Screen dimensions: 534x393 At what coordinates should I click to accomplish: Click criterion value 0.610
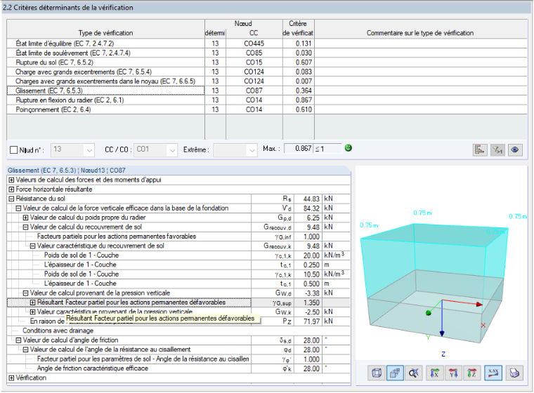tap(299, 110)
